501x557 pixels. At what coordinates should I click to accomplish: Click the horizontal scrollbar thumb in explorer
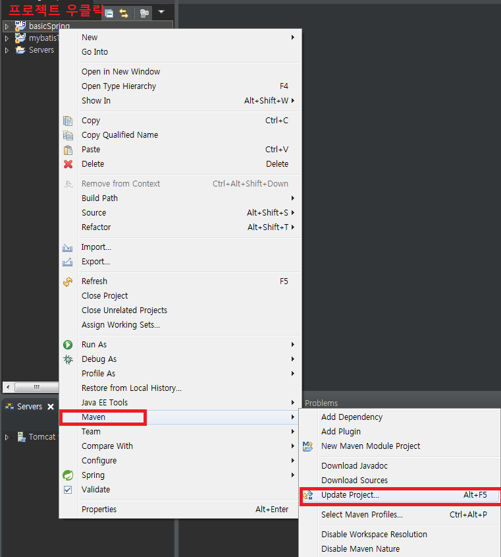(x=37, y=387)
